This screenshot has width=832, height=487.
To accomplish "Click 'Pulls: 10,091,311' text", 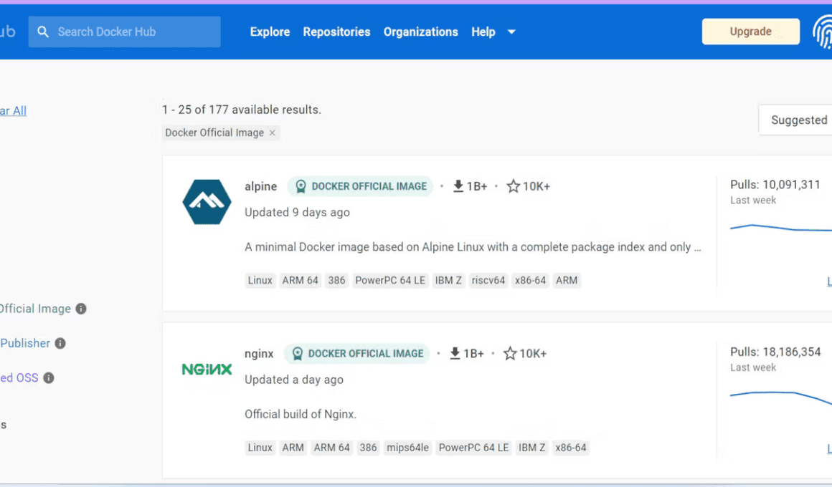I will pyautogui.click(x=775, y=184).
